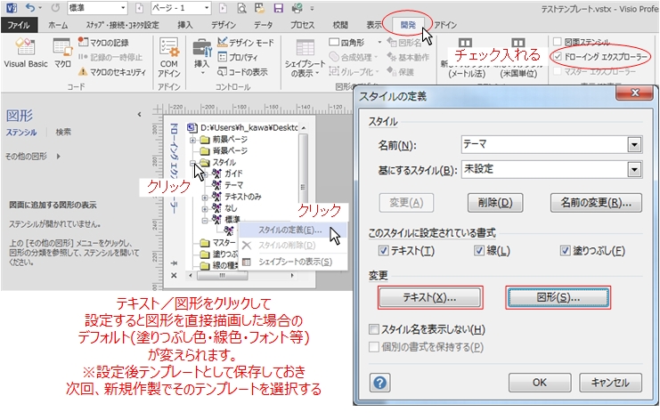Switch to the ホーム ribbon tab

point(58,25)
